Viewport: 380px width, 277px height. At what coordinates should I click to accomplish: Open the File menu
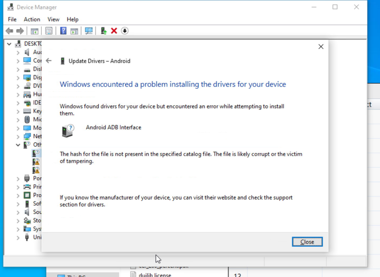tap(12, 19)
